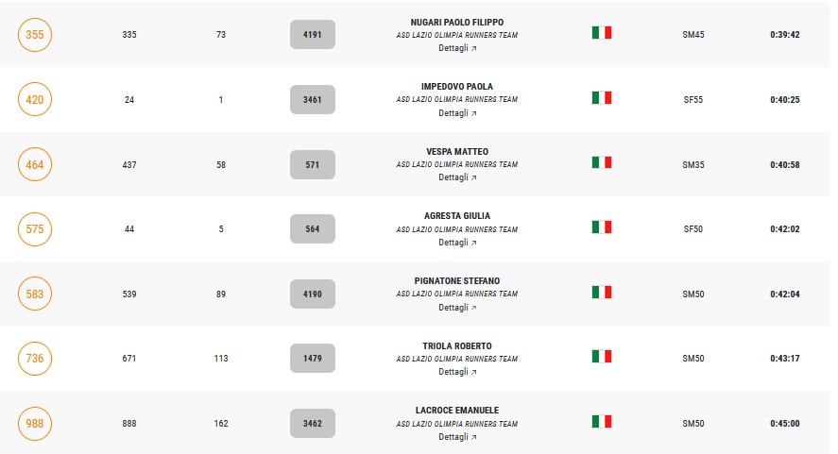Click the position circle 988
The width and height of the screenshot is (838, 454).
[x=35, y=424]
